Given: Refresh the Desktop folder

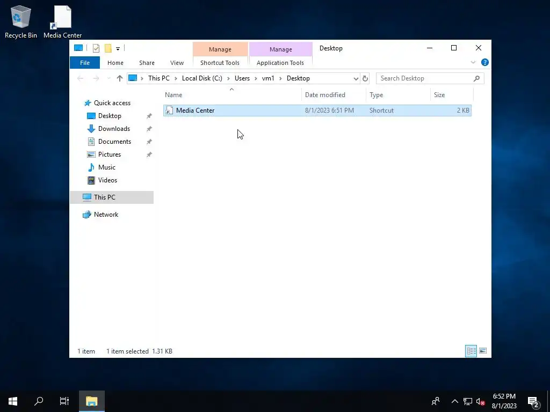Looking at the screenshot, I should point(365,78).
